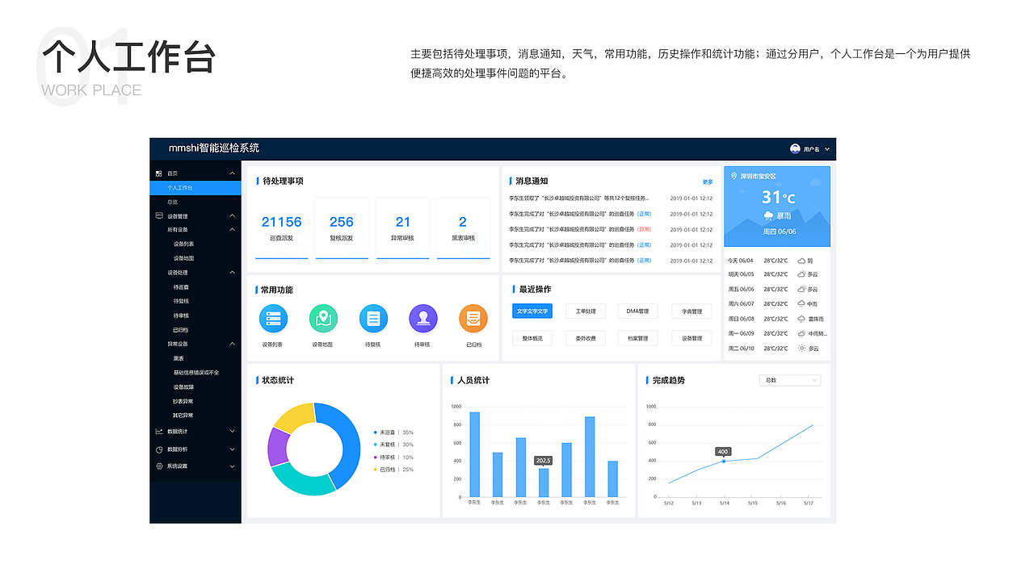Open the username dropdown arrow
This screenshot has width=1034, height=581.
[x=826, y=149]
